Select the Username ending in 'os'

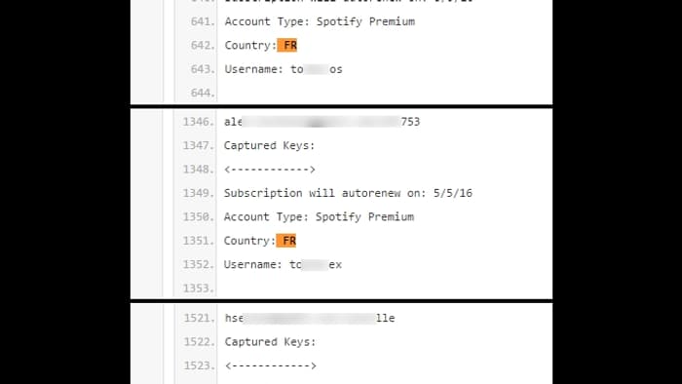coord(284,69)
